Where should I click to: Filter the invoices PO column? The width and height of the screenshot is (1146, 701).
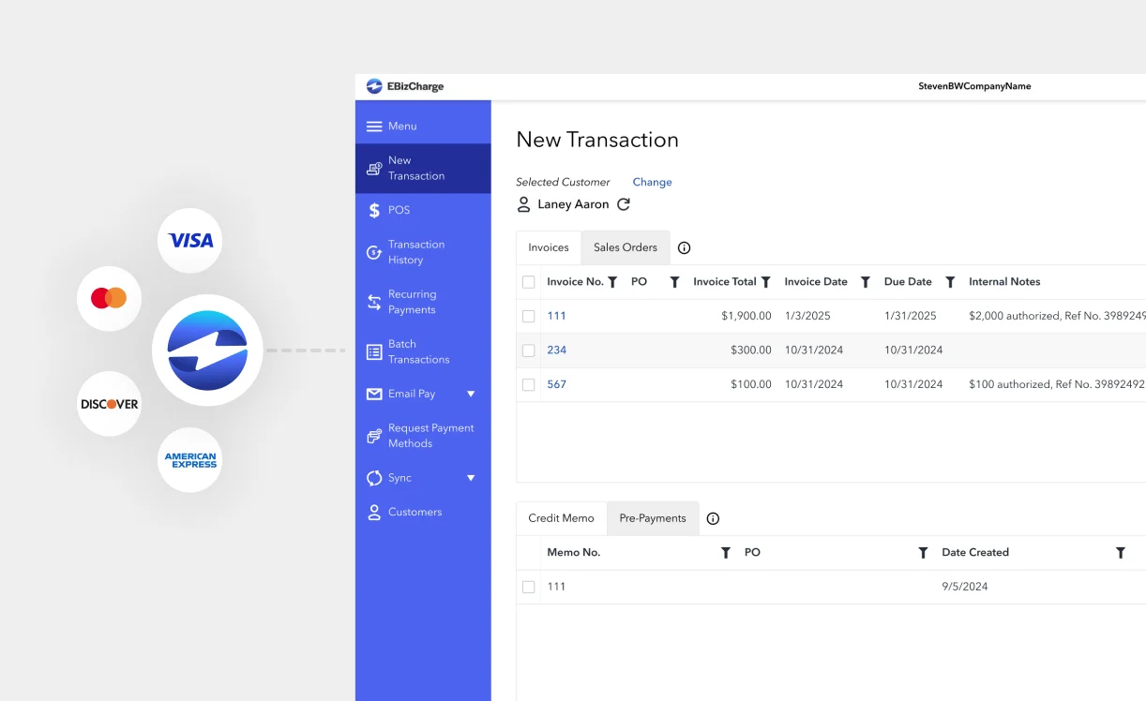[674, 282]
